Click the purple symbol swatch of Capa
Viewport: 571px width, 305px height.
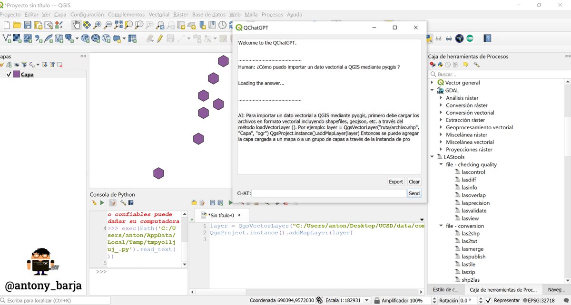(x=17, y=74)
